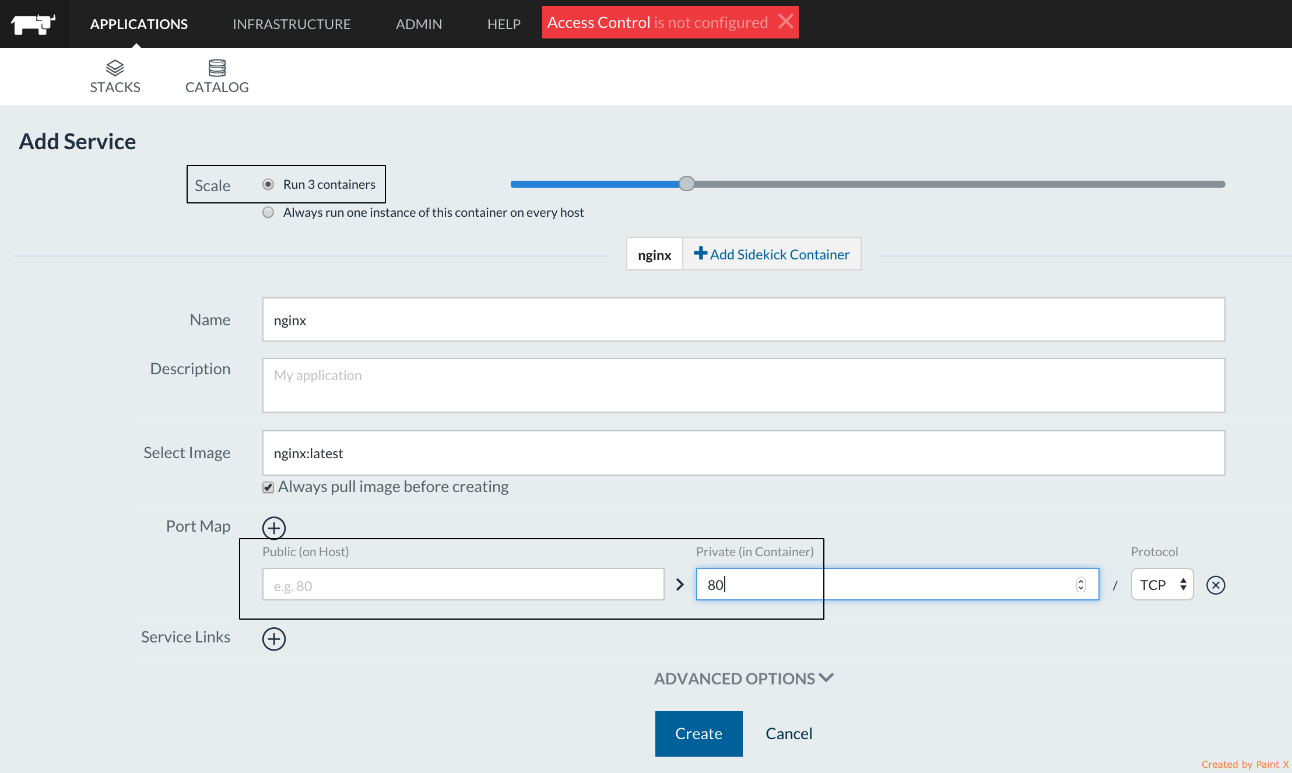Add a new Service Link
Image resolution: width=1292 pixels, height=773 pixels.
pyautogui.click(x=274, y=639)
